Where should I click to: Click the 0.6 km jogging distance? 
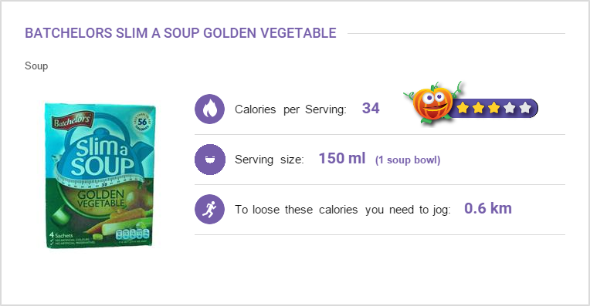click(488, 208)
